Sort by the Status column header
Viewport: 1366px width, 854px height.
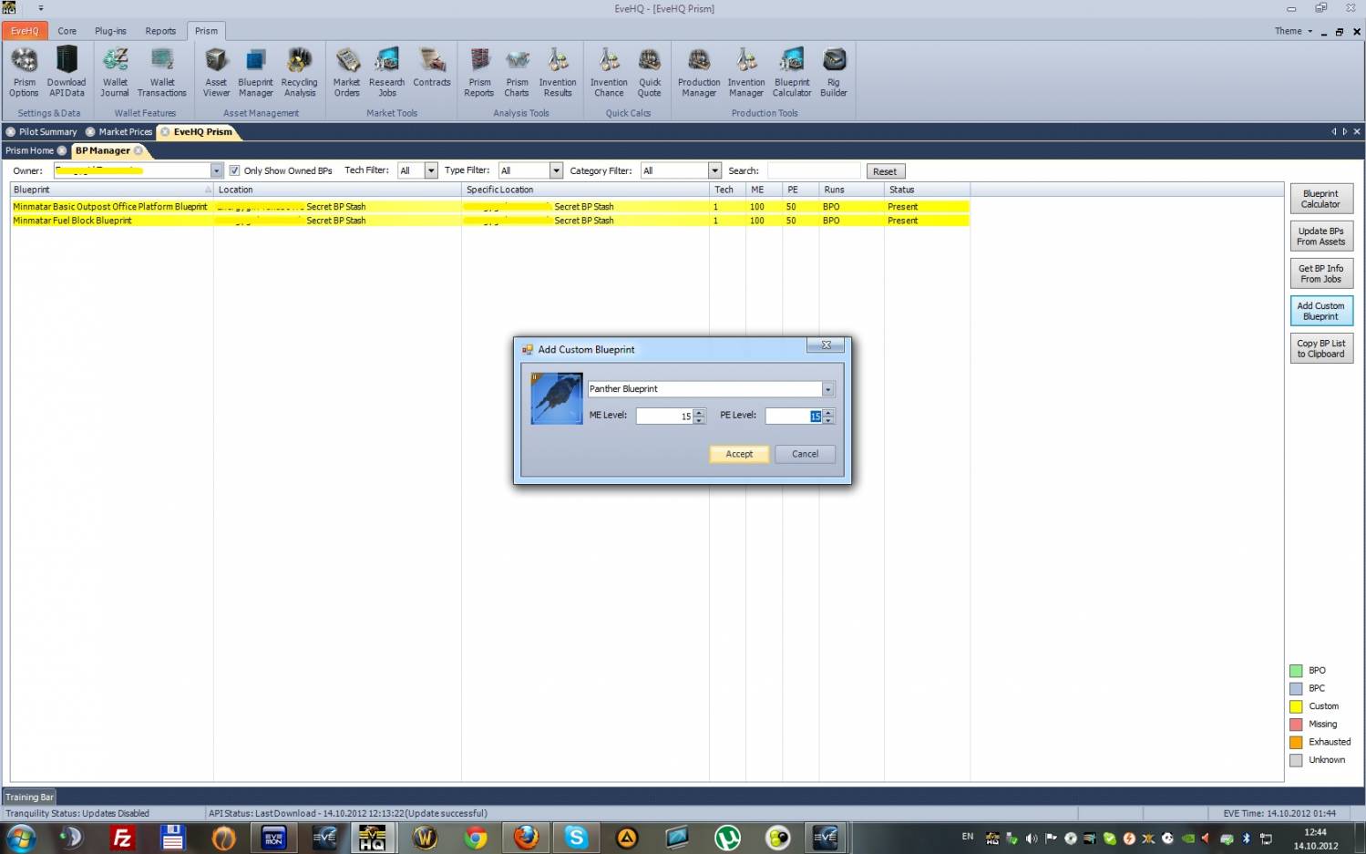point(927,190)
